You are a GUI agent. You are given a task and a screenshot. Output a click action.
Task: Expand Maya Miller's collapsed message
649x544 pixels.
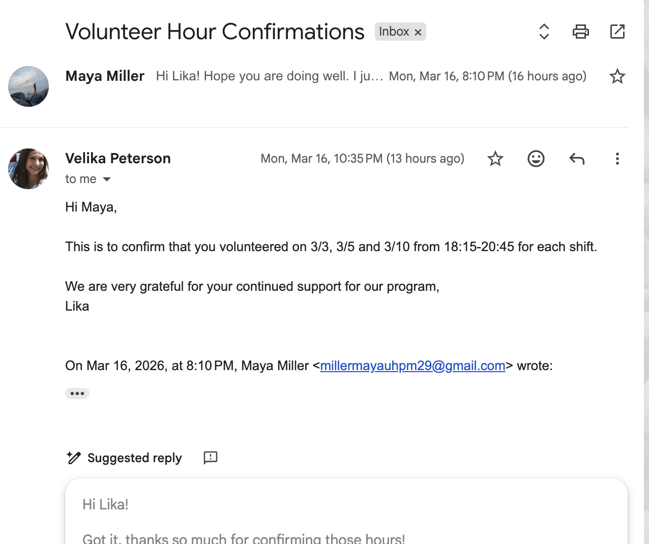pos(270,76)
